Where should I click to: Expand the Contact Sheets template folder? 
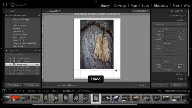11,31
